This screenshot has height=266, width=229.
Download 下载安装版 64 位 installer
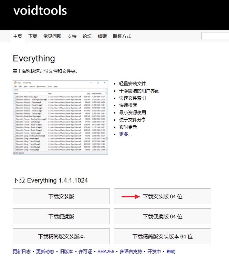162,197
